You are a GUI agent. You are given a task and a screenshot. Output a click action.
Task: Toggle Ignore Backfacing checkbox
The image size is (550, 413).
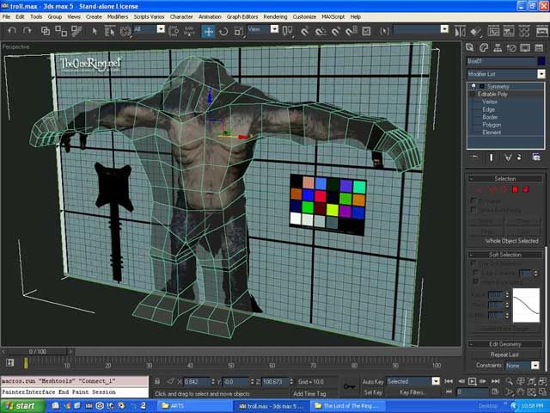[474, 210]
